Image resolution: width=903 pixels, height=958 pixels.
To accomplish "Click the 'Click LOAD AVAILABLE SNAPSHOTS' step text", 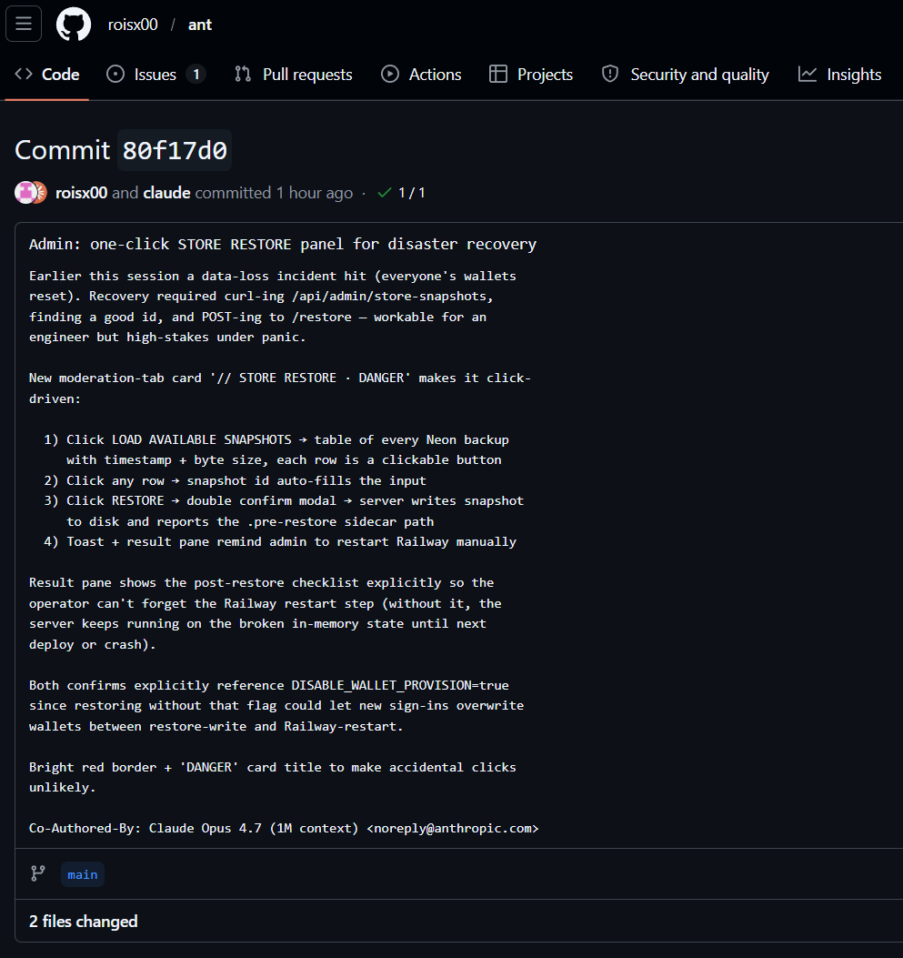I will click(x=287, y=439).
